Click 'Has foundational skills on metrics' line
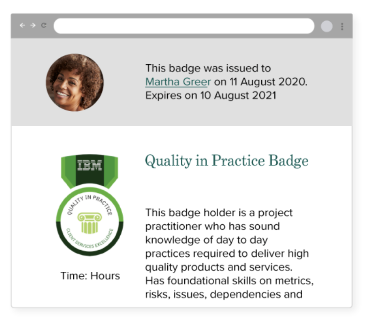 (229, 281)
